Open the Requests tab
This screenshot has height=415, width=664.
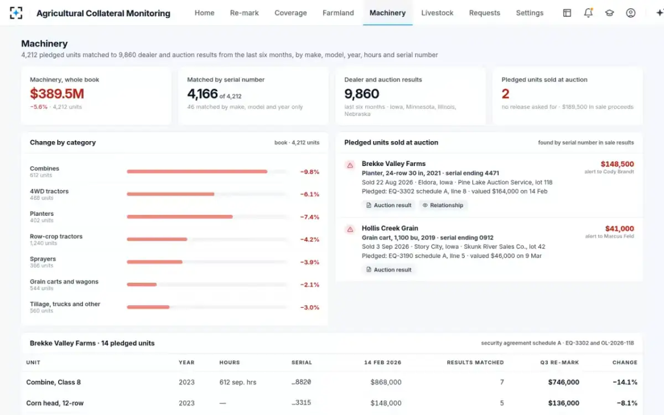(x=484, y=13)
